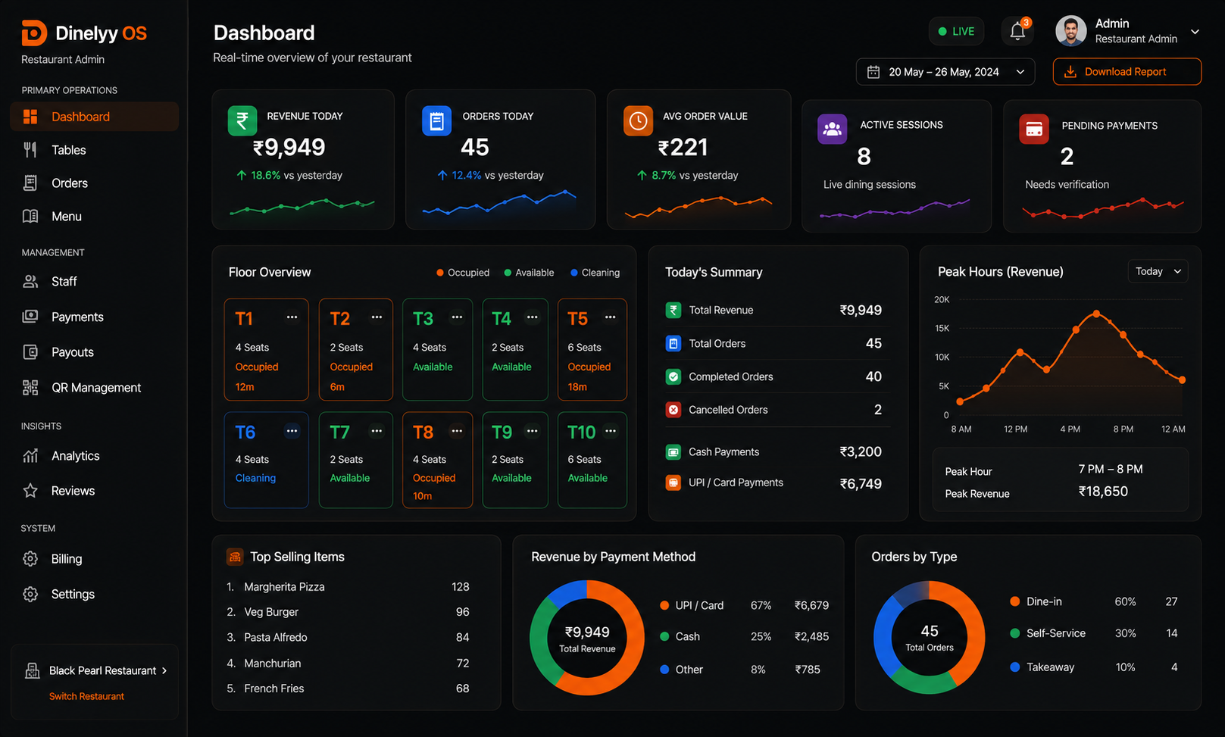Click the Pasta Alfredo row
The height and width of the screenshot is (737, 1225).
click(348, 638)
